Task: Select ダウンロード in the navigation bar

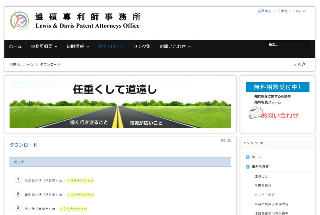Action: 111,46
